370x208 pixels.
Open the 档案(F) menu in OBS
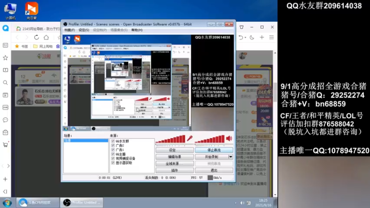click(x=69, y=30)
